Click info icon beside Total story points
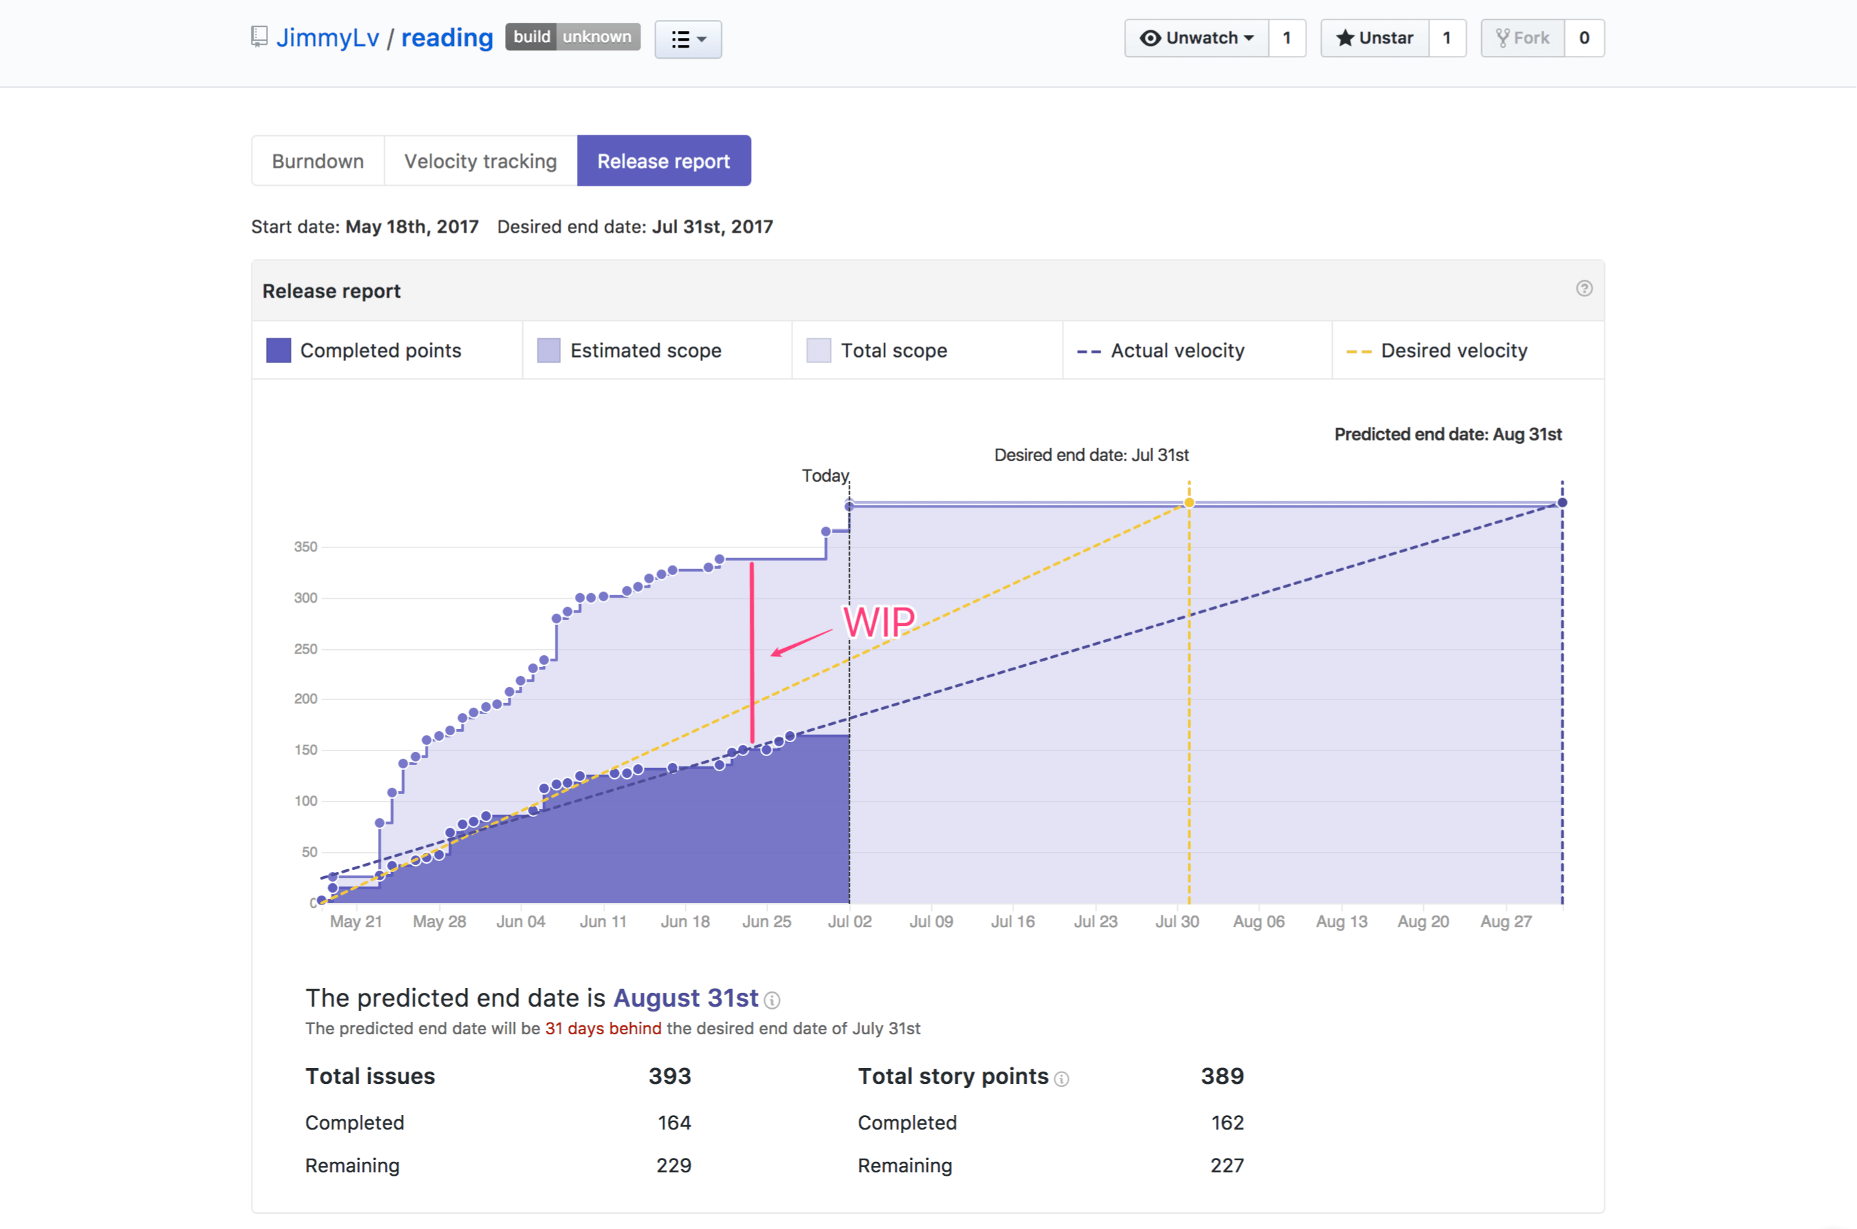The image size is (1857, 1229). tap(1061, 1079)
